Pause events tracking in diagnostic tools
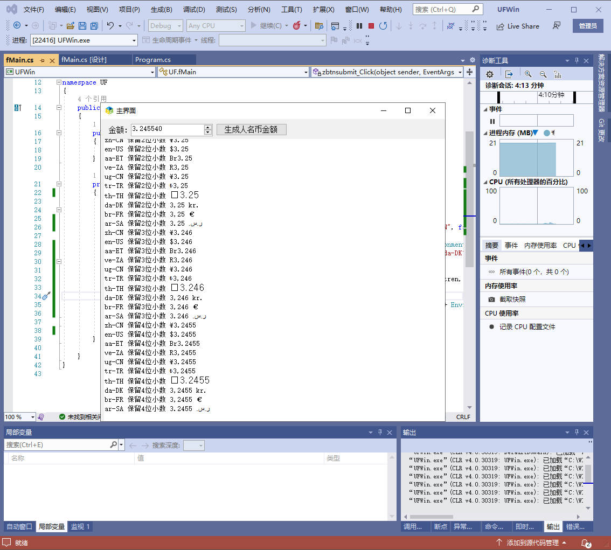611x550 pixels. tap(492, 121)
